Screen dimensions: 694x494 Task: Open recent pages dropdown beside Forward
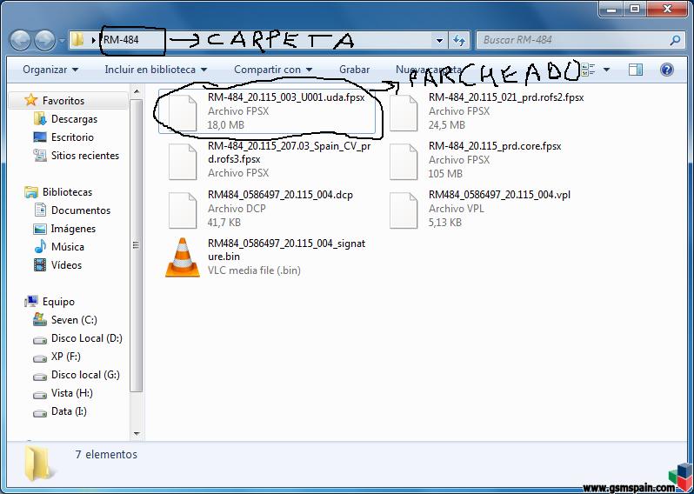tap(63, 41)
